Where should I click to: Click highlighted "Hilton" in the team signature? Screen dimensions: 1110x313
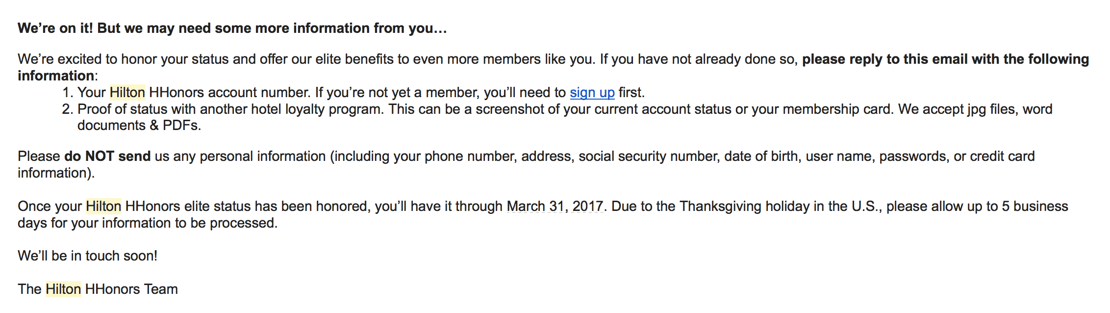coord(63,289)
